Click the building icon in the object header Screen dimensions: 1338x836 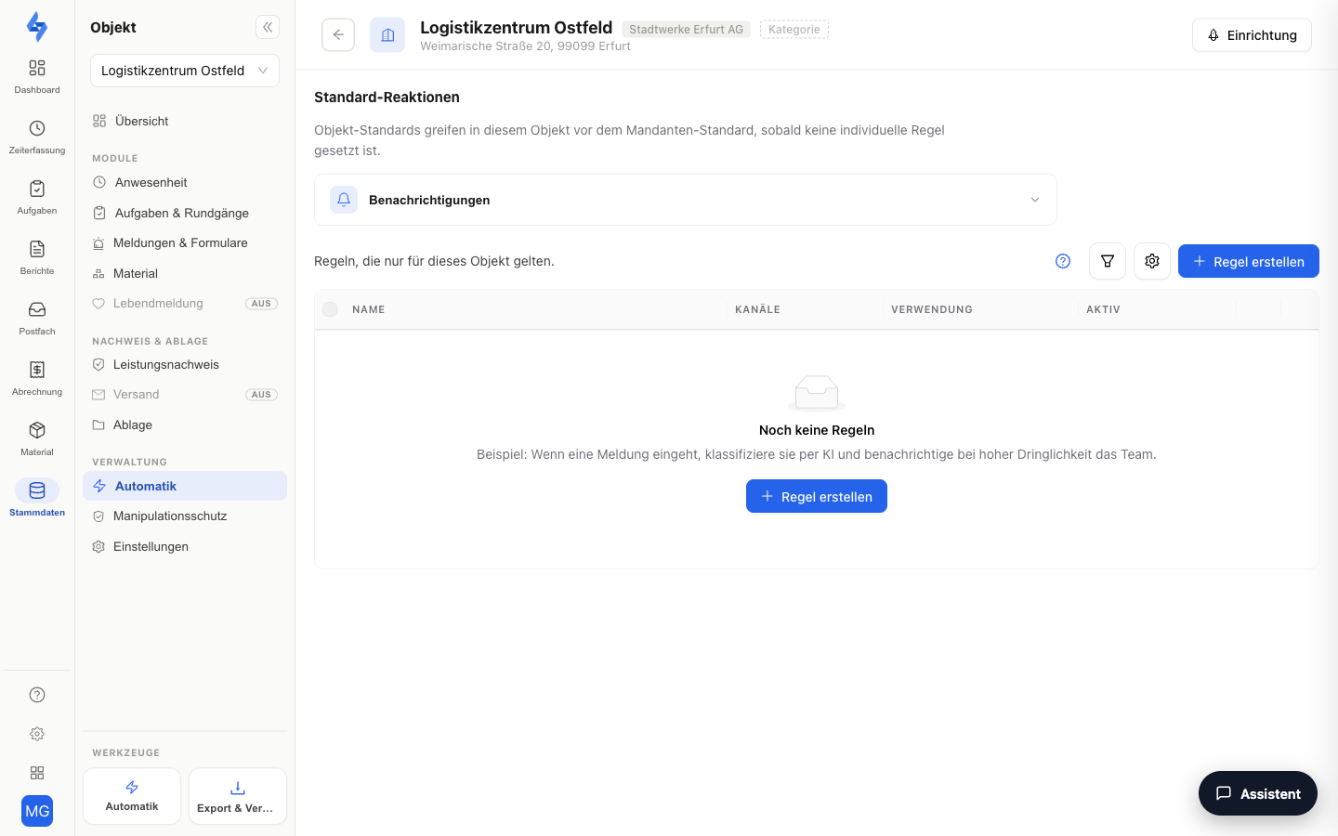coord(387,35)
